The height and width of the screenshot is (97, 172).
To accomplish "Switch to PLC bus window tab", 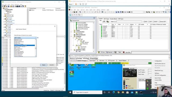I will pos(102,52).
